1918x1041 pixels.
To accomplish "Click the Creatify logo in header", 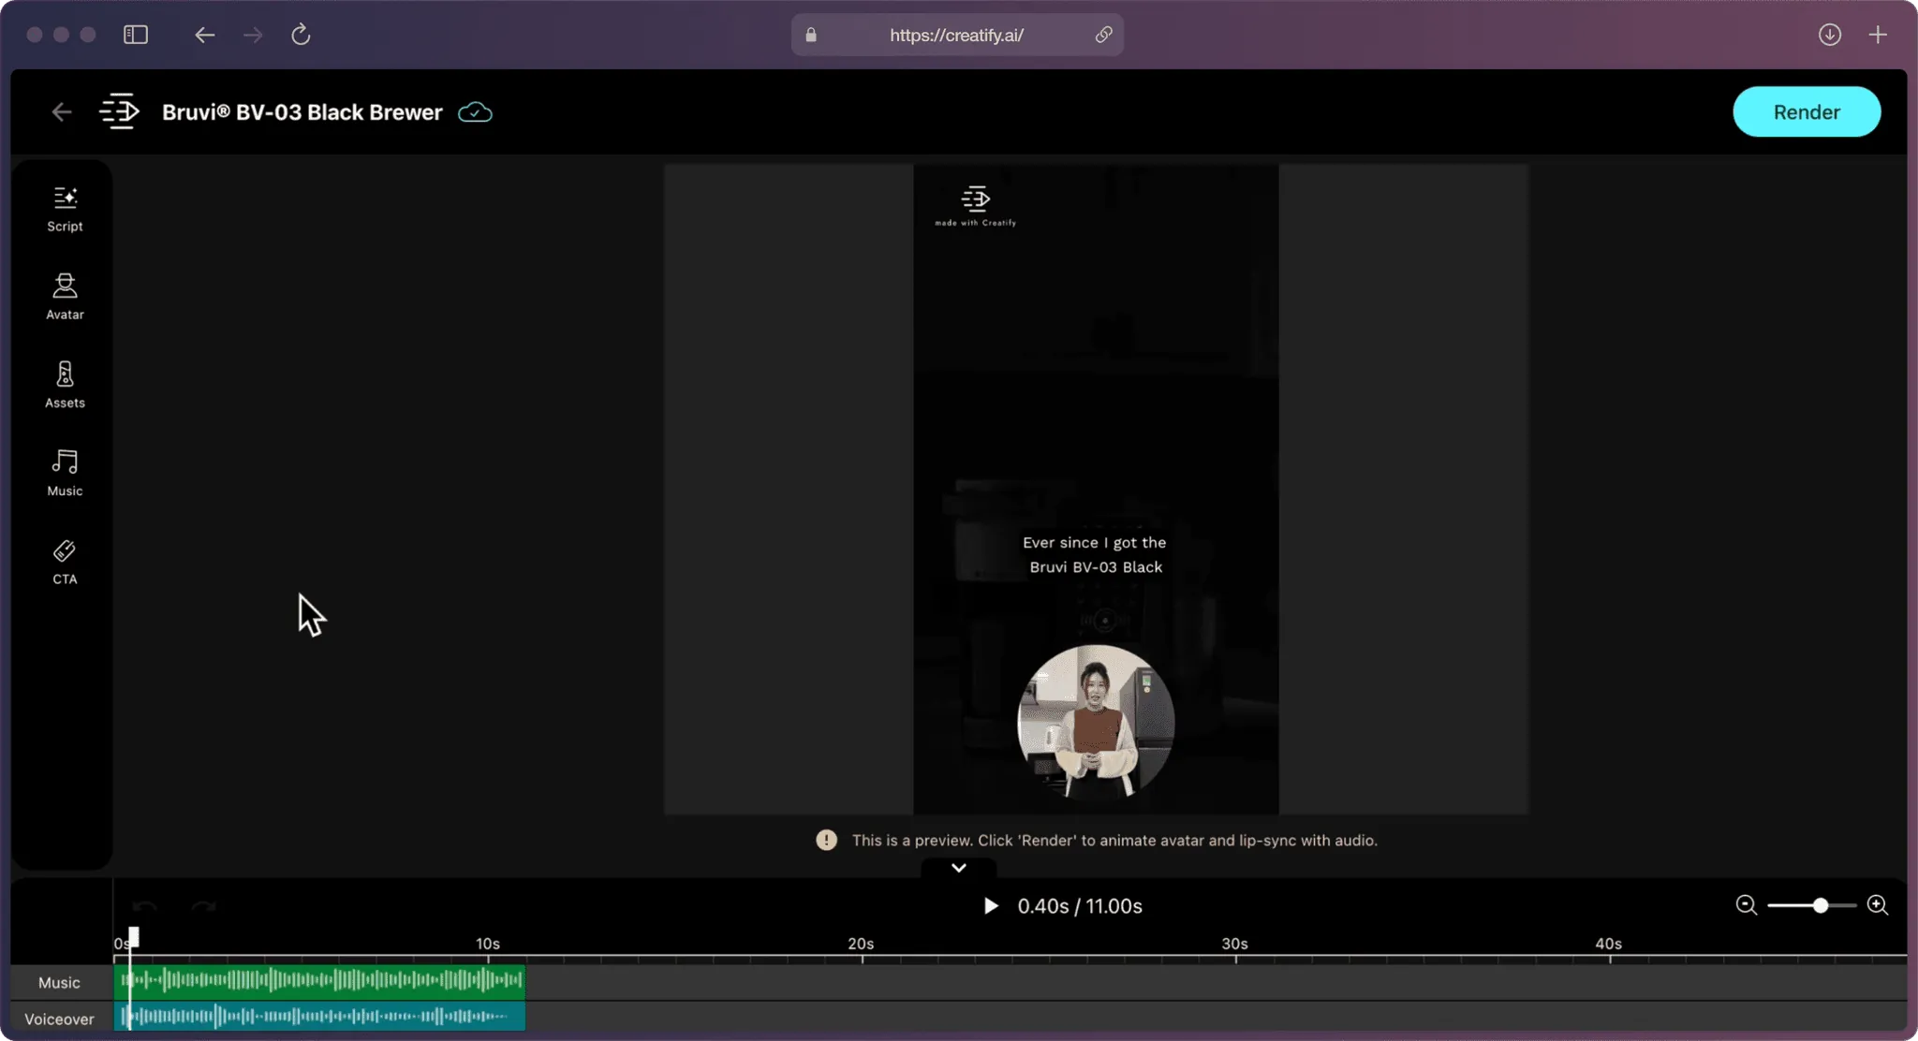I will coord(120,111).
